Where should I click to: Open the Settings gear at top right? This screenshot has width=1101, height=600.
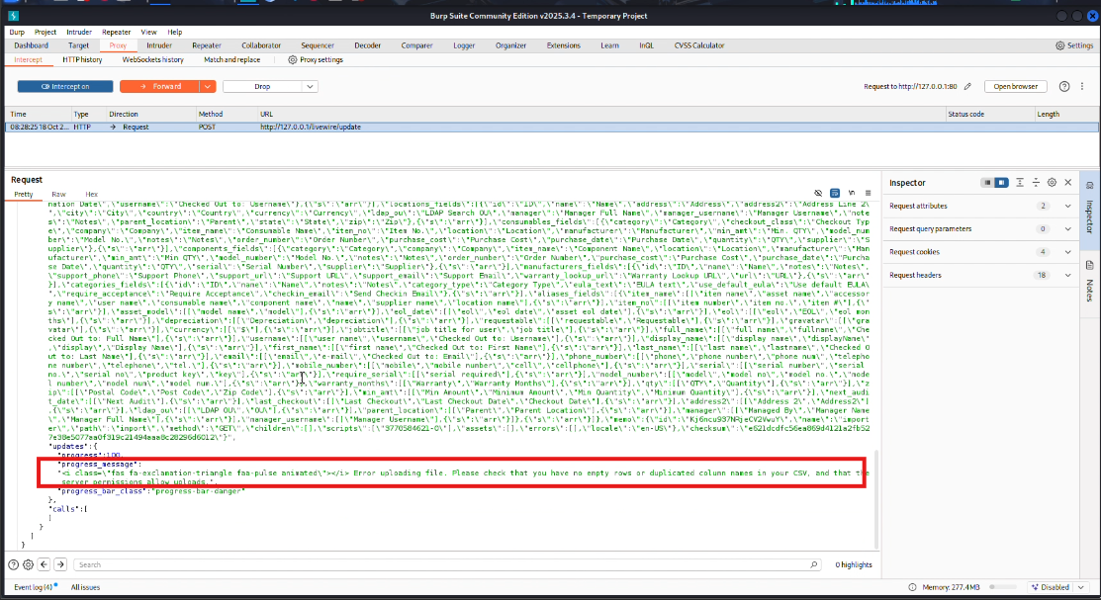(1074, 45)
